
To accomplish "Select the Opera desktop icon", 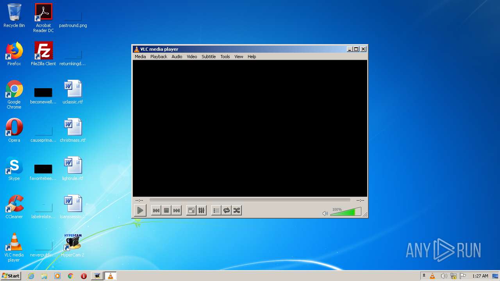I will click(x=14, y=130).
